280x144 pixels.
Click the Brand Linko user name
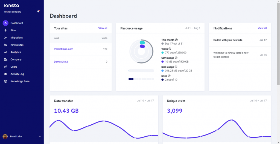pos(16,137)
